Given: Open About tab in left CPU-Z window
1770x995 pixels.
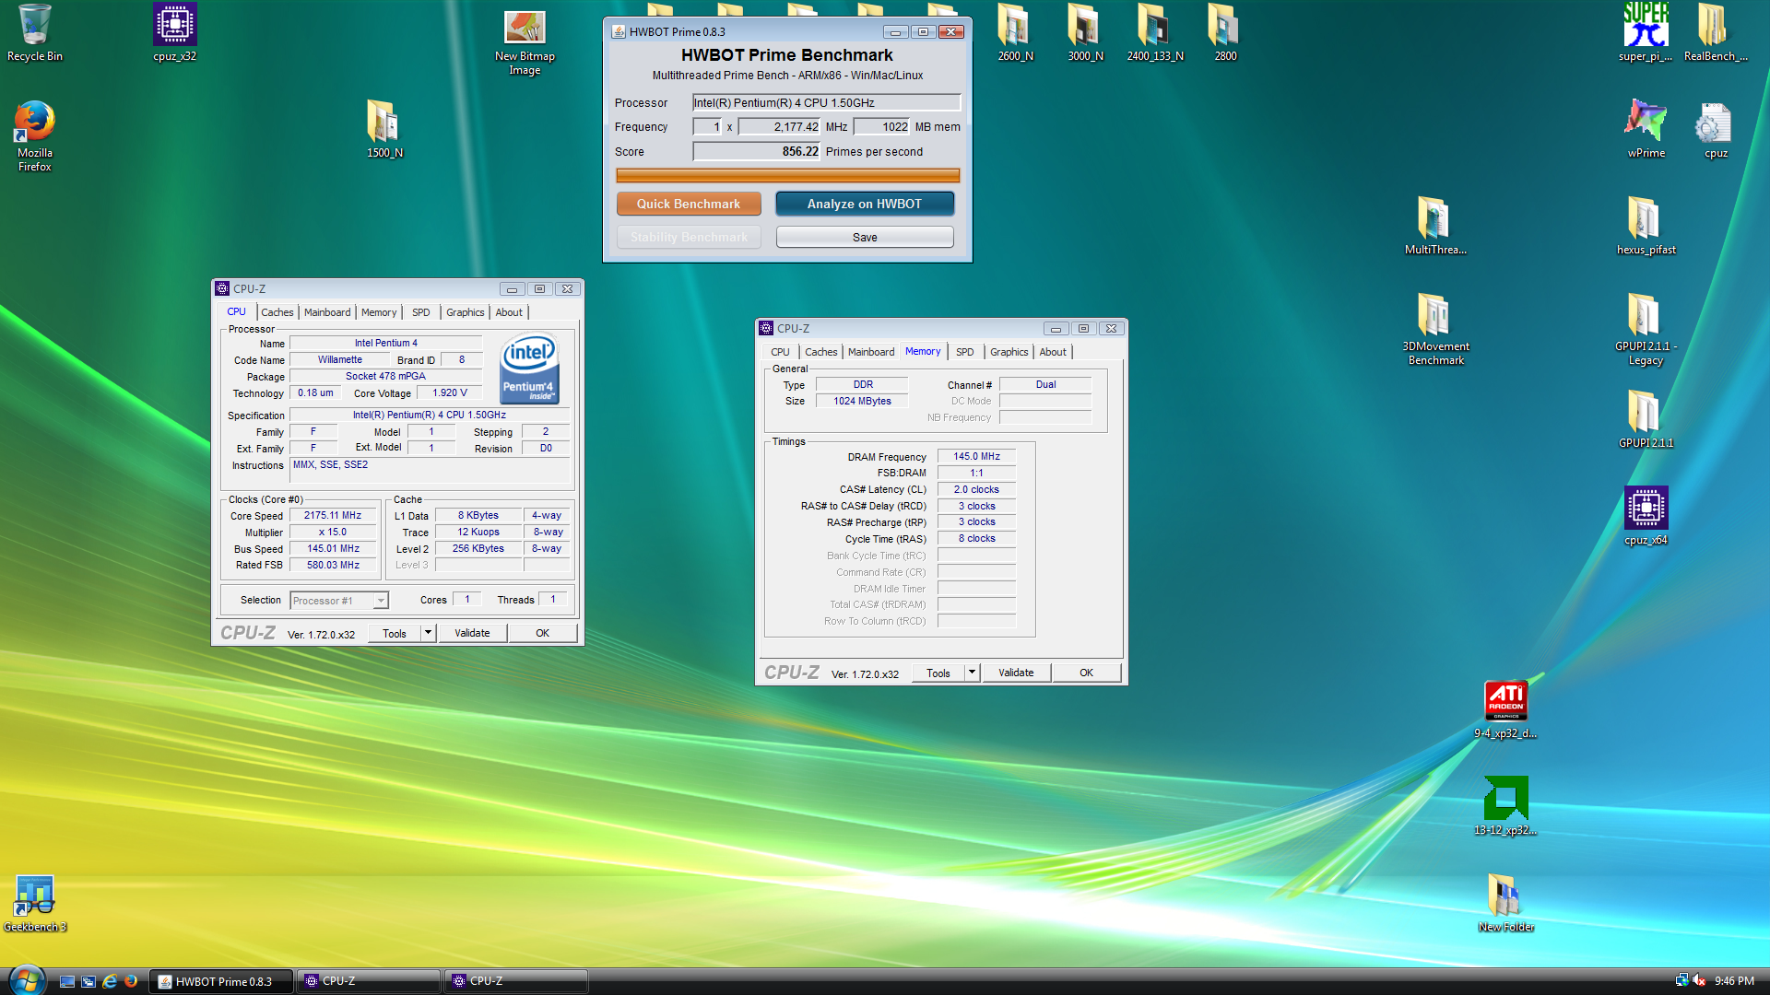Looking at the screenshot, I should point(509,312).
